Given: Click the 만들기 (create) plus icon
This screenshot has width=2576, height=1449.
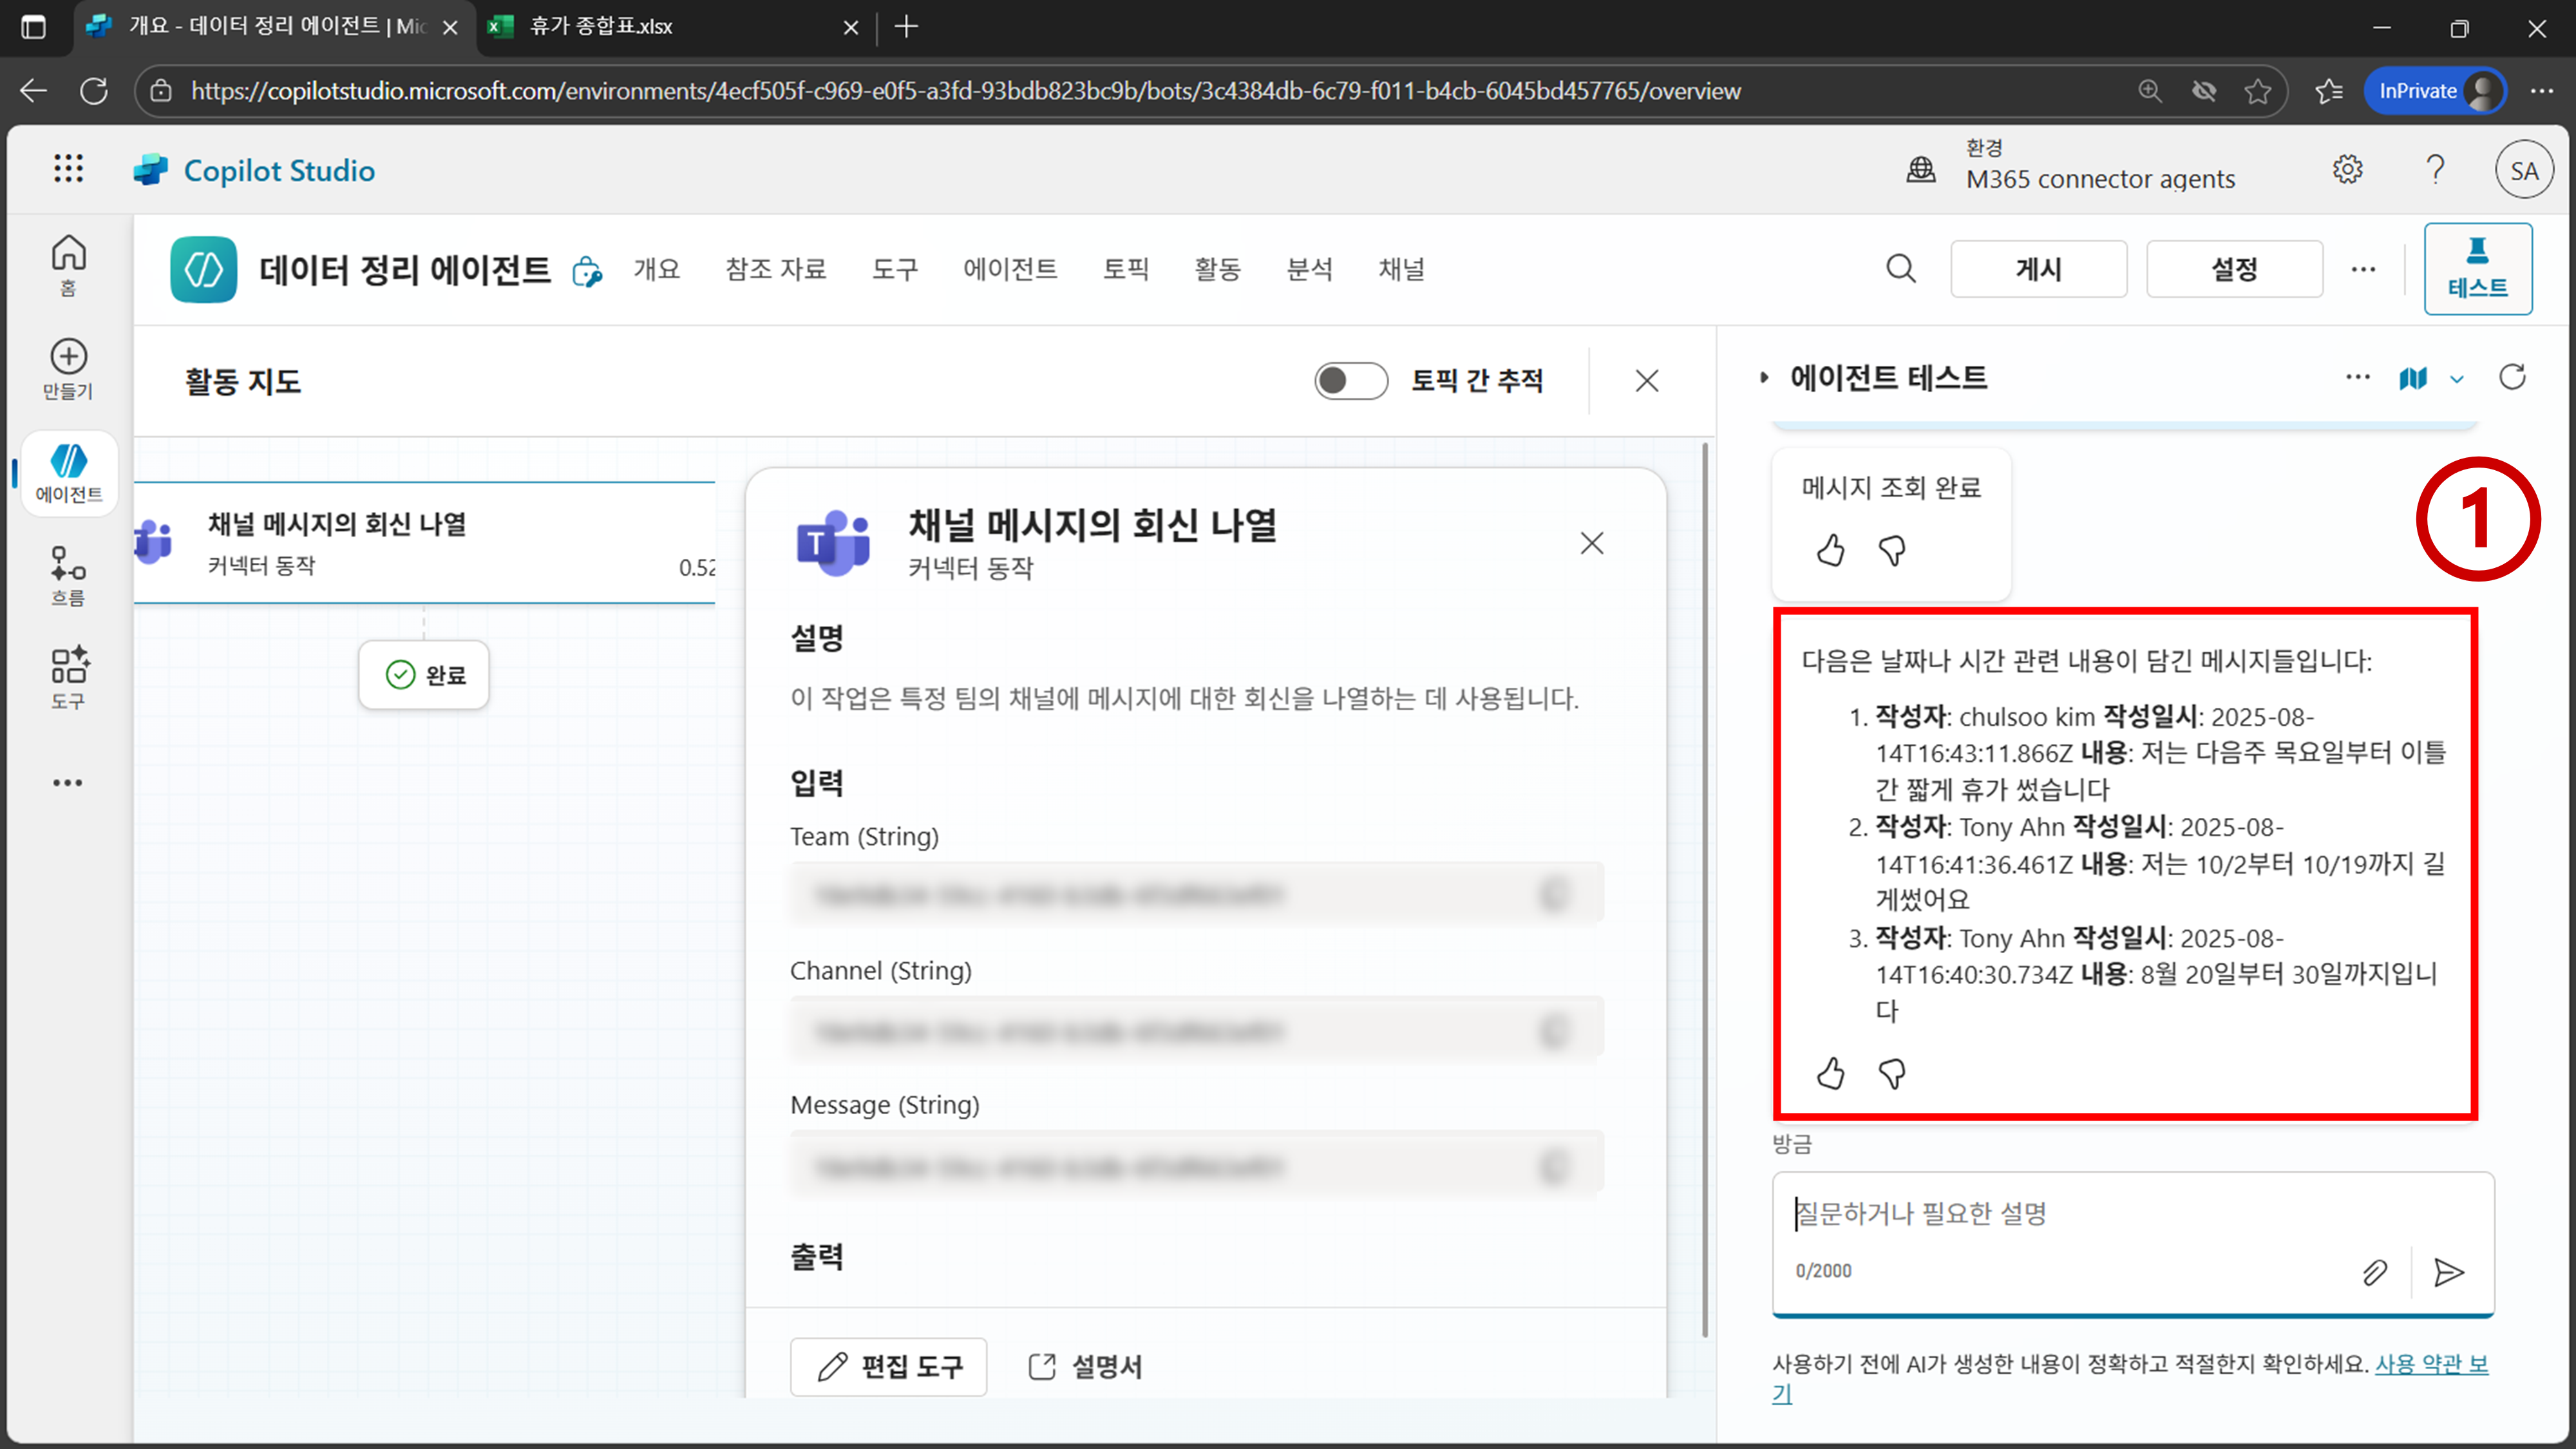Looking at the screenshot, I should click(x=68, y=357).
